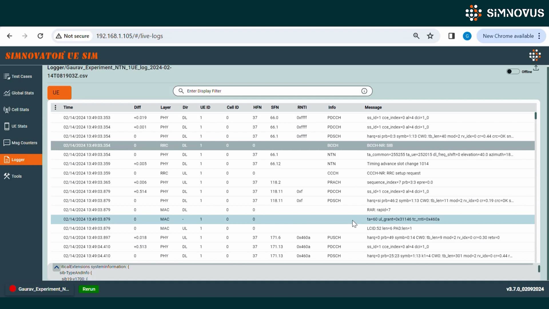Viewport: 549px width, 309px height.
Task: Switch to the Logger section
Action: pos(18,160)
